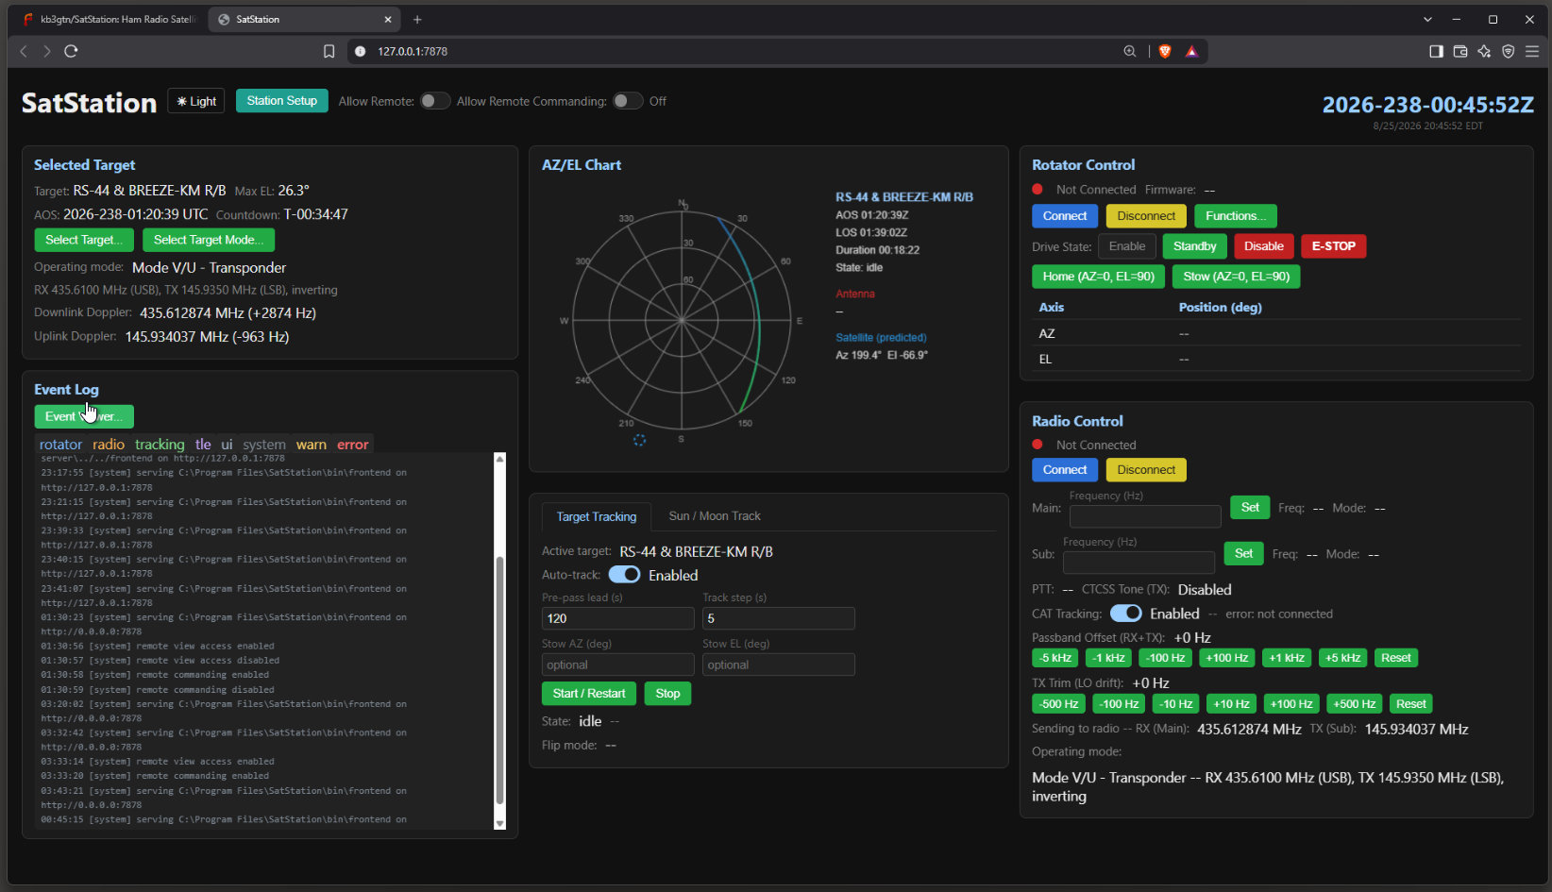Bookmark this page icon

(x=329, y=51)
